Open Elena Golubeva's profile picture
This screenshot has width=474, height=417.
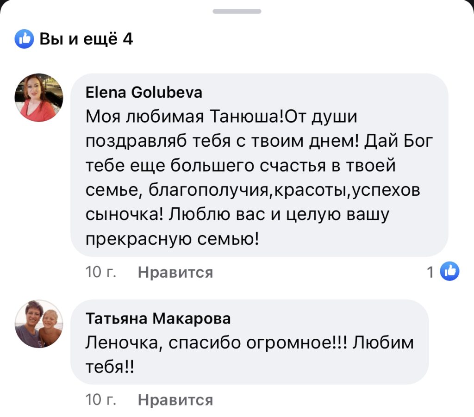point(39,97)
